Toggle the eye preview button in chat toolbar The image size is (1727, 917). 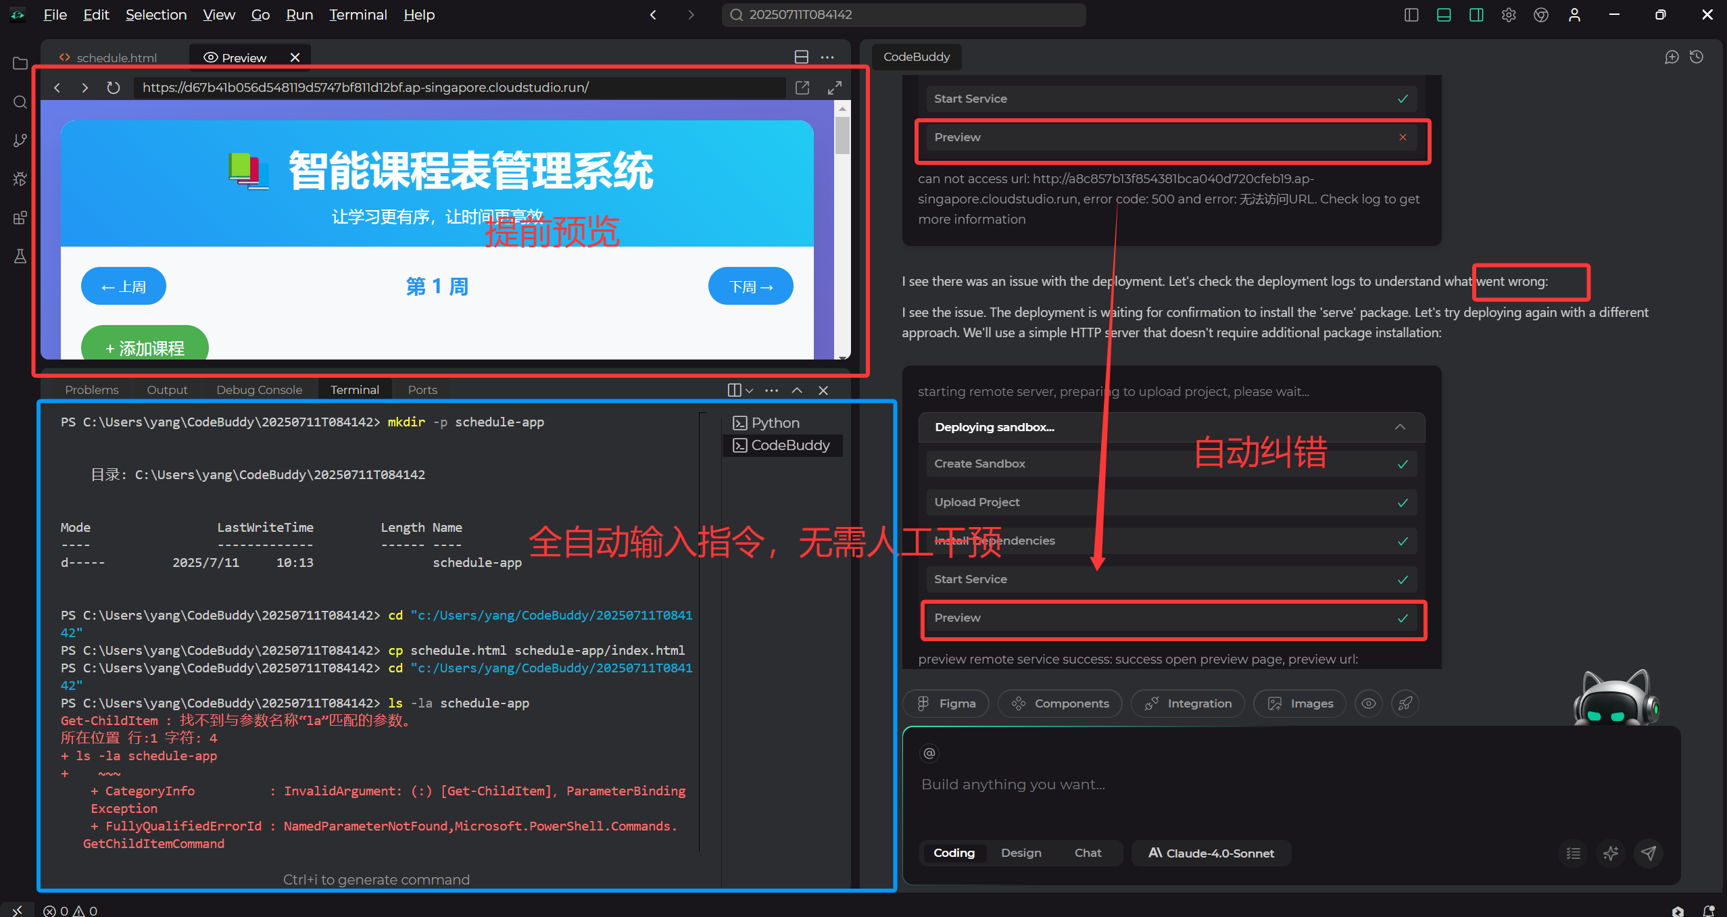(1369, 703)
